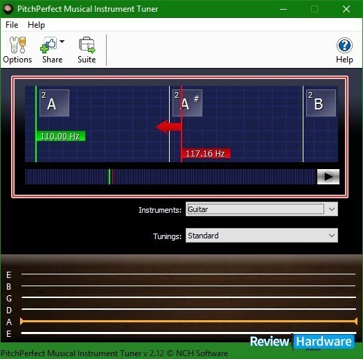Click the Share thumbs-up icon
Viewport: 363px width, 359px height.
click(49, 45)
